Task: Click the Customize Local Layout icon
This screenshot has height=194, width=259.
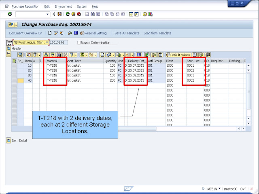Action: pos(150,14)
